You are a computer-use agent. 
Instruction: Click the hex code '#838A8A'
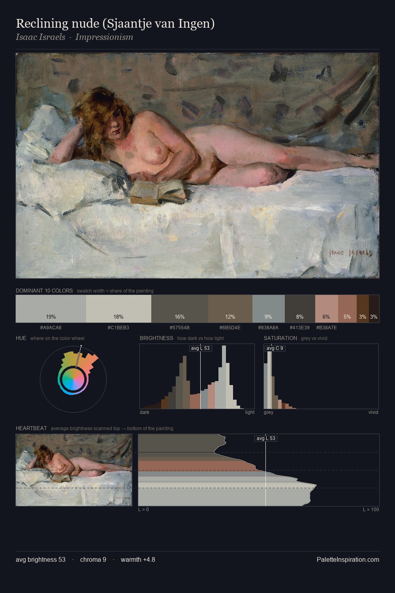269,328
